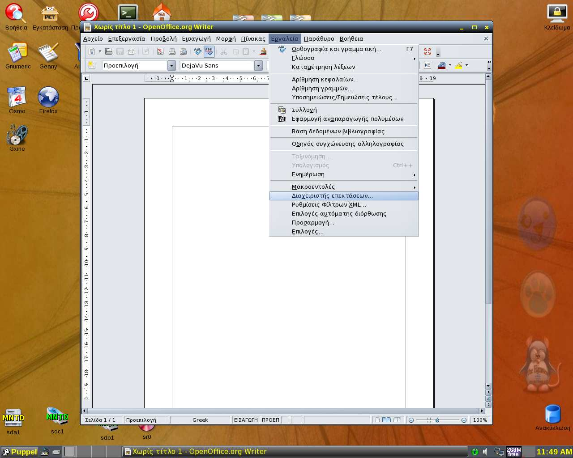Screen dimensions: 573x458
Task: Click Puppel start menu button
Action: click(19, 452)
